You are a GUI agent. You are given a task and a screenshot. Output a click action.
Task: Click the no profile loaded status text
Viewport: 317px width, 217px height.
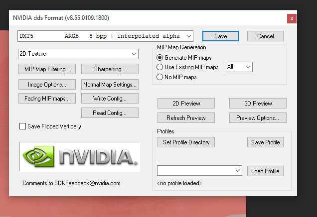click(x=179, y=183)
